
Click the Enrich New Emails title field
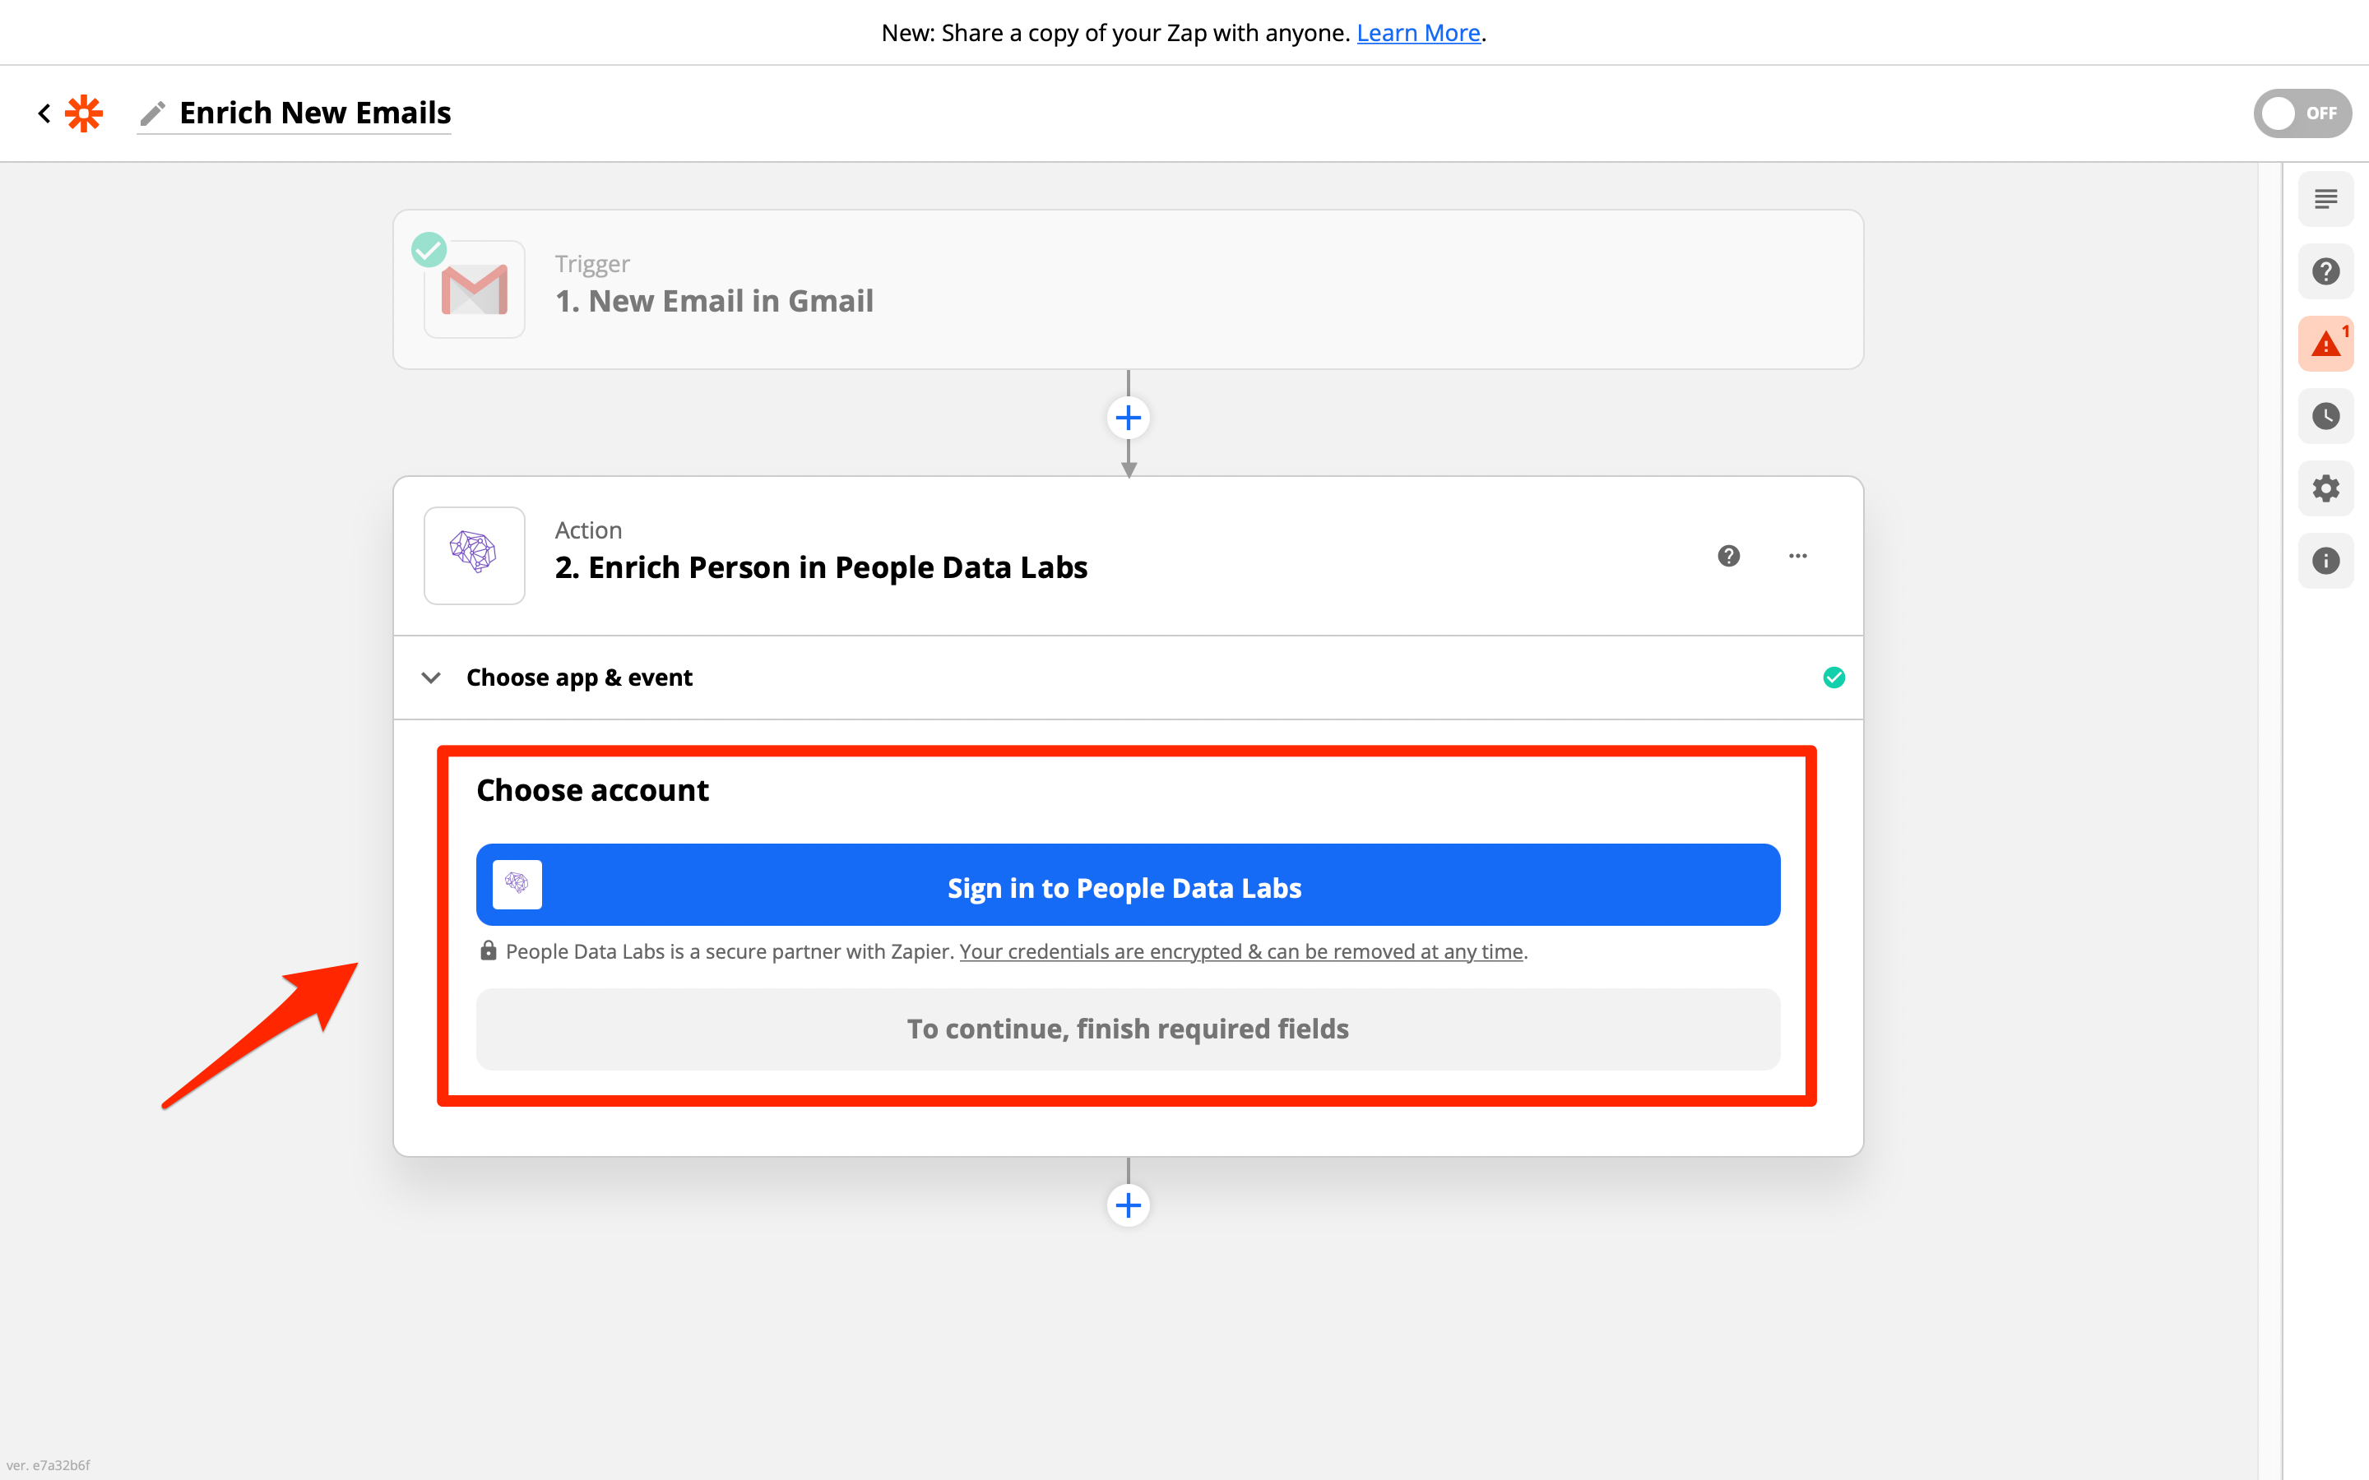coord(314,113)
